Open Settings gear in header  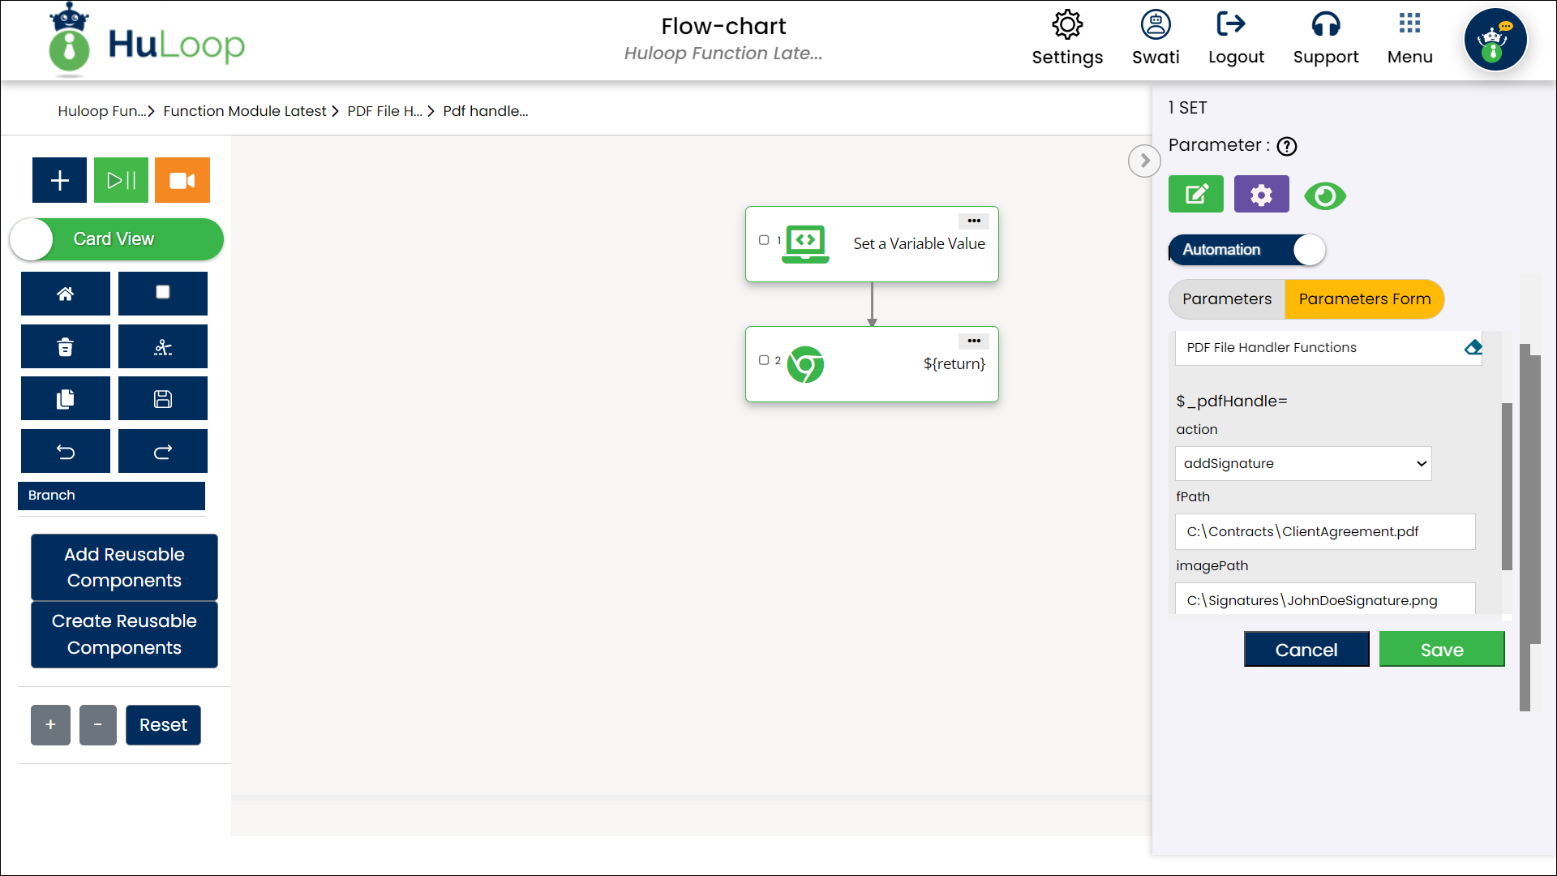(x=1067, y=25)
